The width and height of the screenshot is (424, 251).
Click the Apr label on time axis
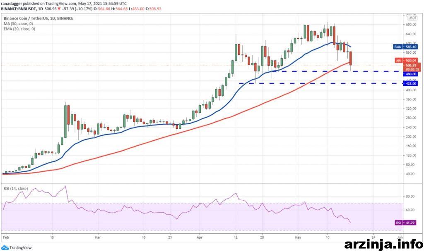200,237
